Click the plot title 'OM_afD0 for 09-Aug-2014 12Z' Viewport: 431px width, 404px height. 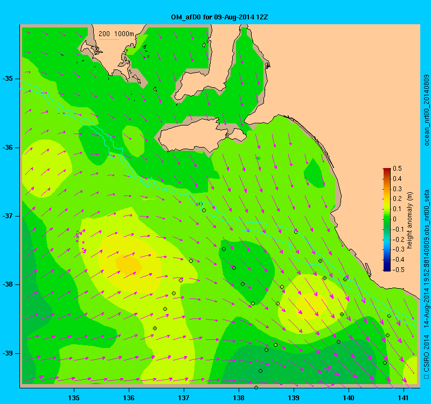[219, 17]
